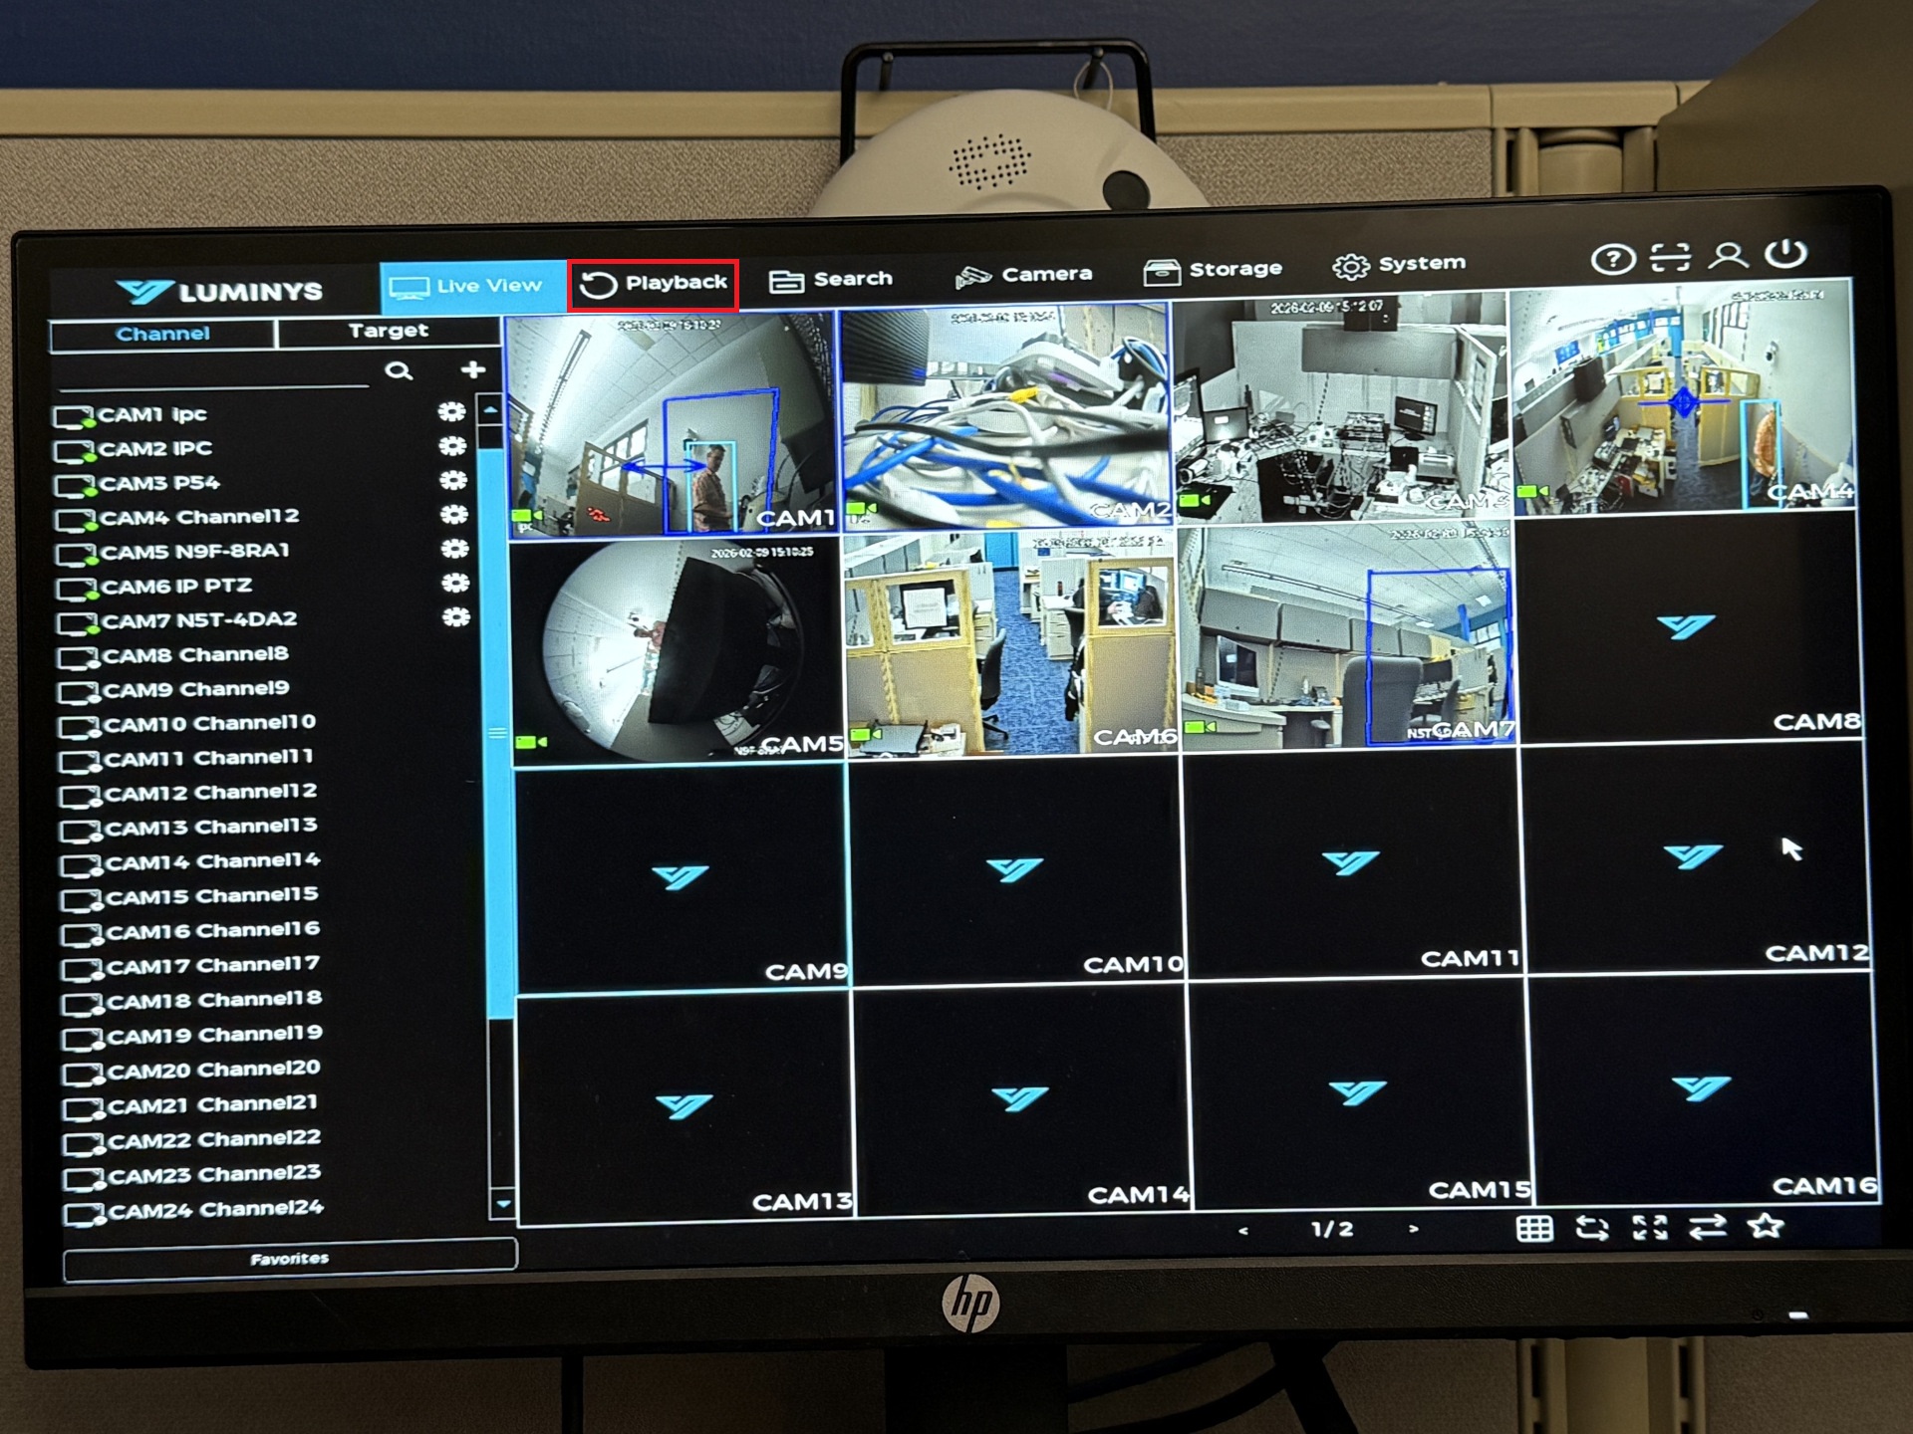Click the help question mark icon
Screen dimensions: 1913x1434
[x=1612, y=260]
